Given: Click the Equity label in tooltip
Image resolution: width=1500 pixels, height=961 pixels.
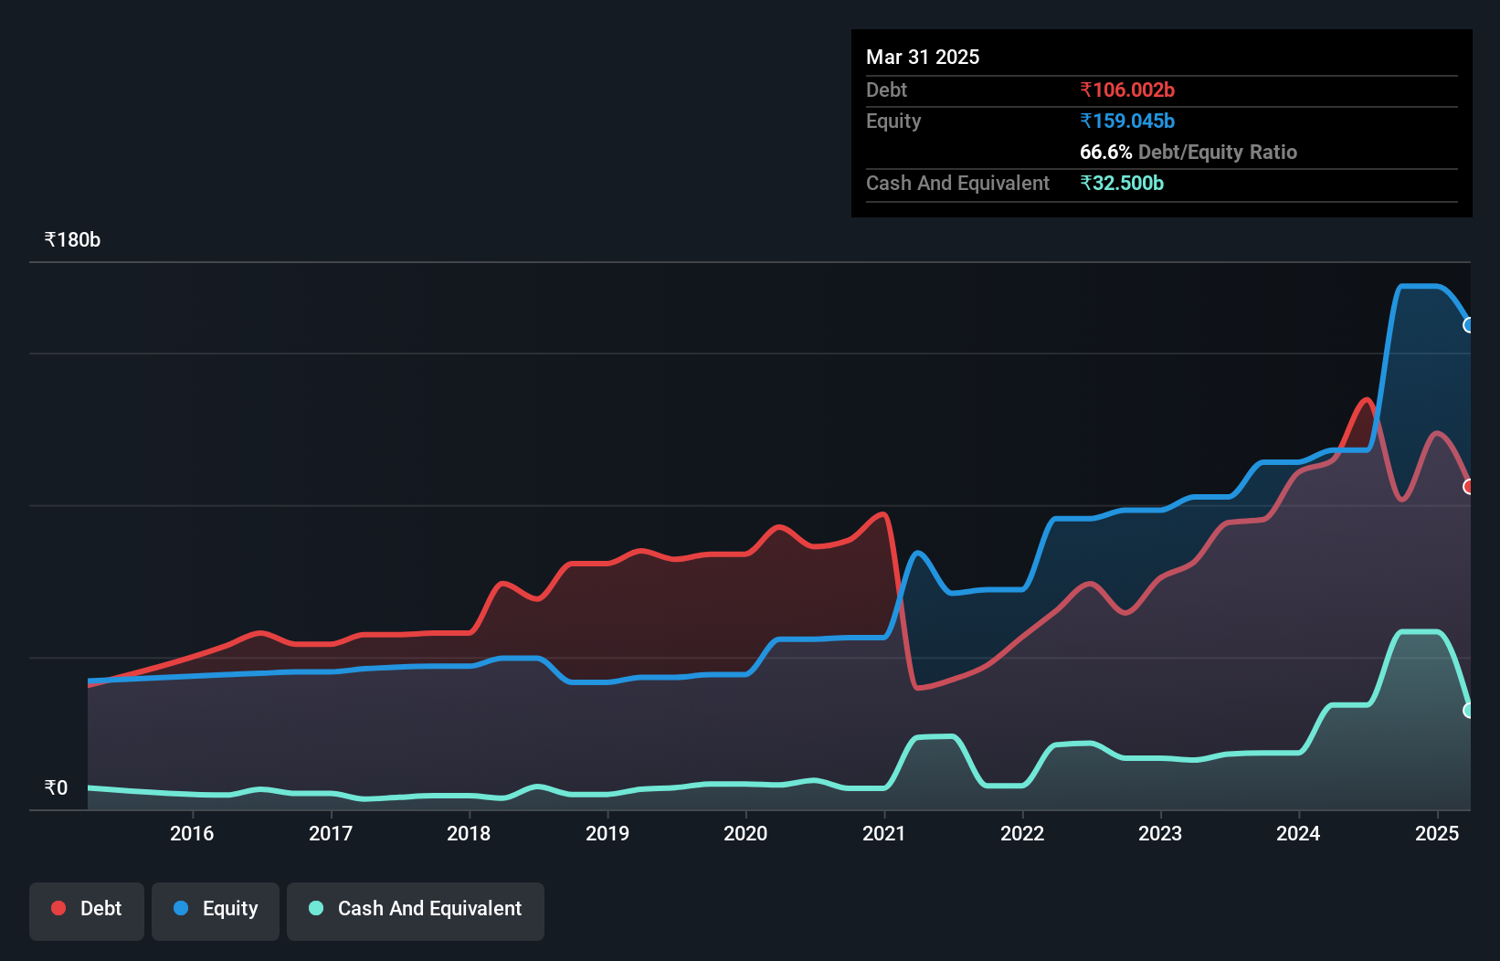Looking at the screenshot, I should [x=893, y=121].
